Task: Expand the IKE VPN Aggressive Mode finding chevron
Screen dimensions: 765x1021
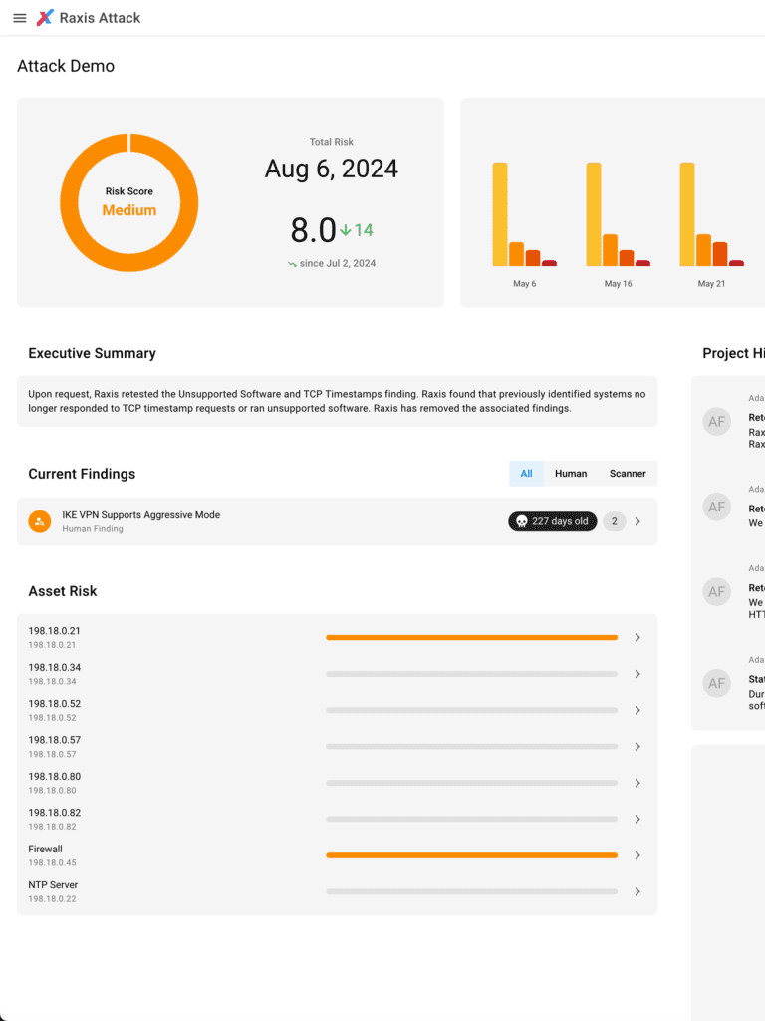Action: (637, 521)
